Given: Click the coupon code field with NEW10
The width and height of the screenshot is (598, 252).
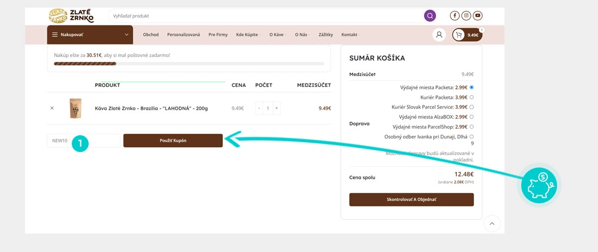Looking at the screenshot, I should pos(84,141).
